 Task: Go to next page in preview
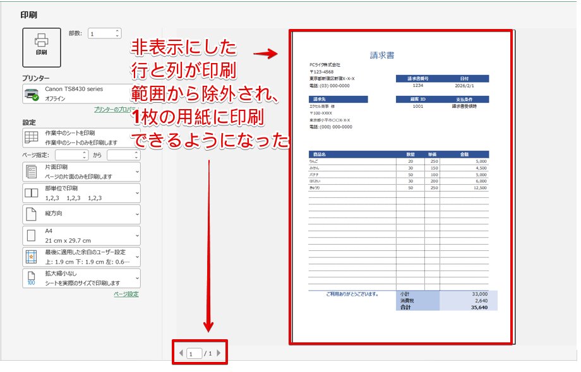pyautogui.click(x=219, y=353)
